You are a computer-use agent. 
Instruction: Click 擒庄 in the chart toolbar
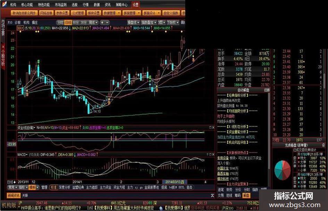coord(35,23)
